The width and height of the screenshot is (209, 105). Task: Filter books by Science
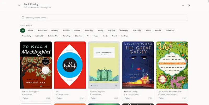(77, 30)
